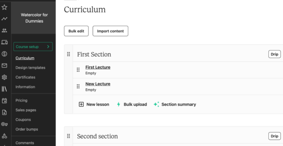This screenshot has width=283, height=146.
Task: Click Drip button for First Section
Action: (x=274, y=54)
